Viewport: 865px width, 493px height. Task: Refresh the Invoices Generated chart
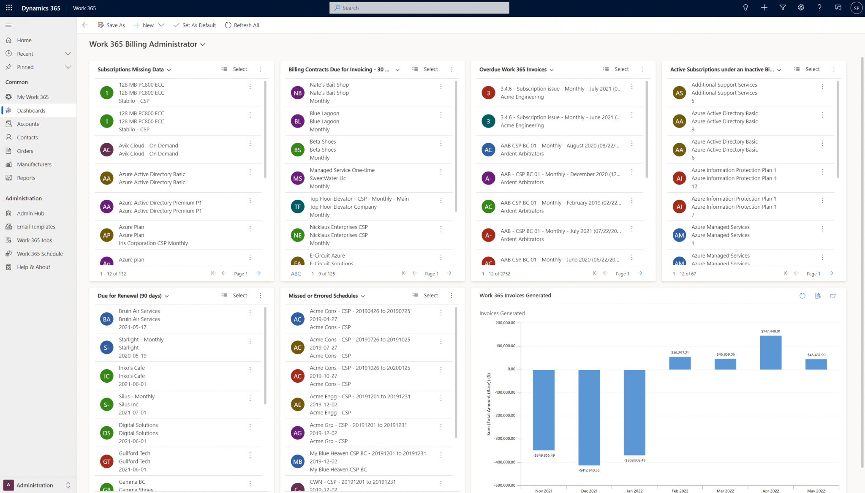coord(802,296)
